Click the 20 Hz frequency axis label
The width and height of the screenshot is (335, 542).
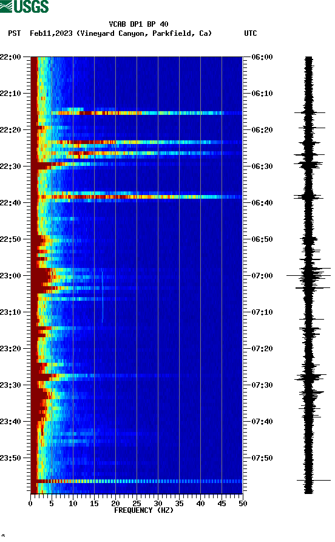tap(115, 504)
